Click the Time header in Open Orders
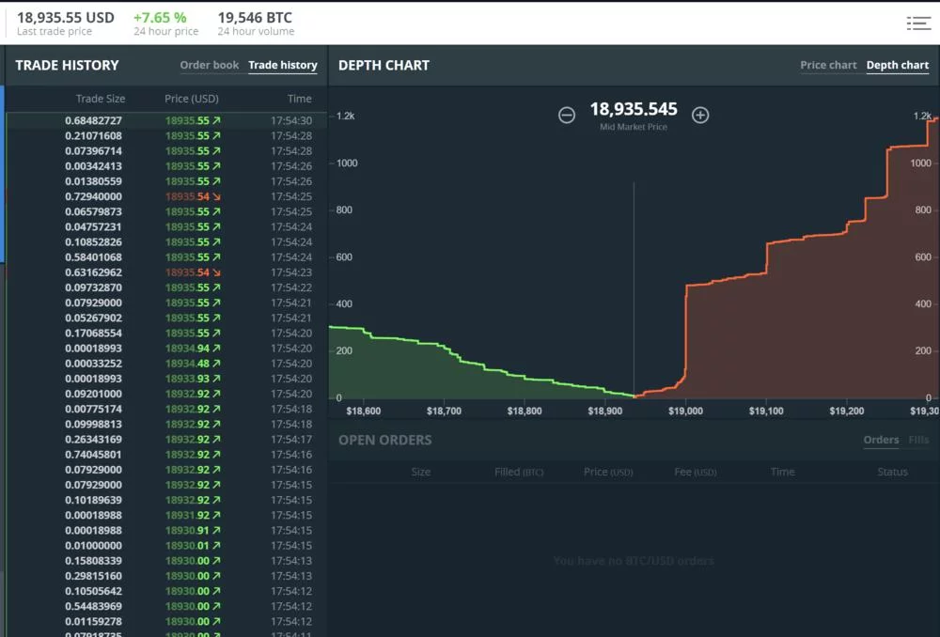 pos(782,473)
